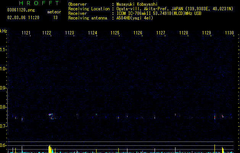
Task: Select the file name 03061120.png
Action: (21, 10)
